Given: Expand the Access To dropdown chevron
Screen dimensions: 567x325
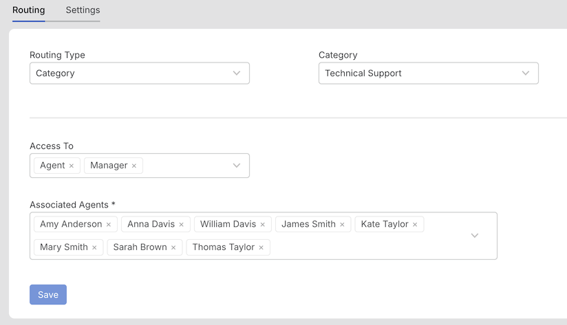Looking at the screenshot, I should (237, 166).
